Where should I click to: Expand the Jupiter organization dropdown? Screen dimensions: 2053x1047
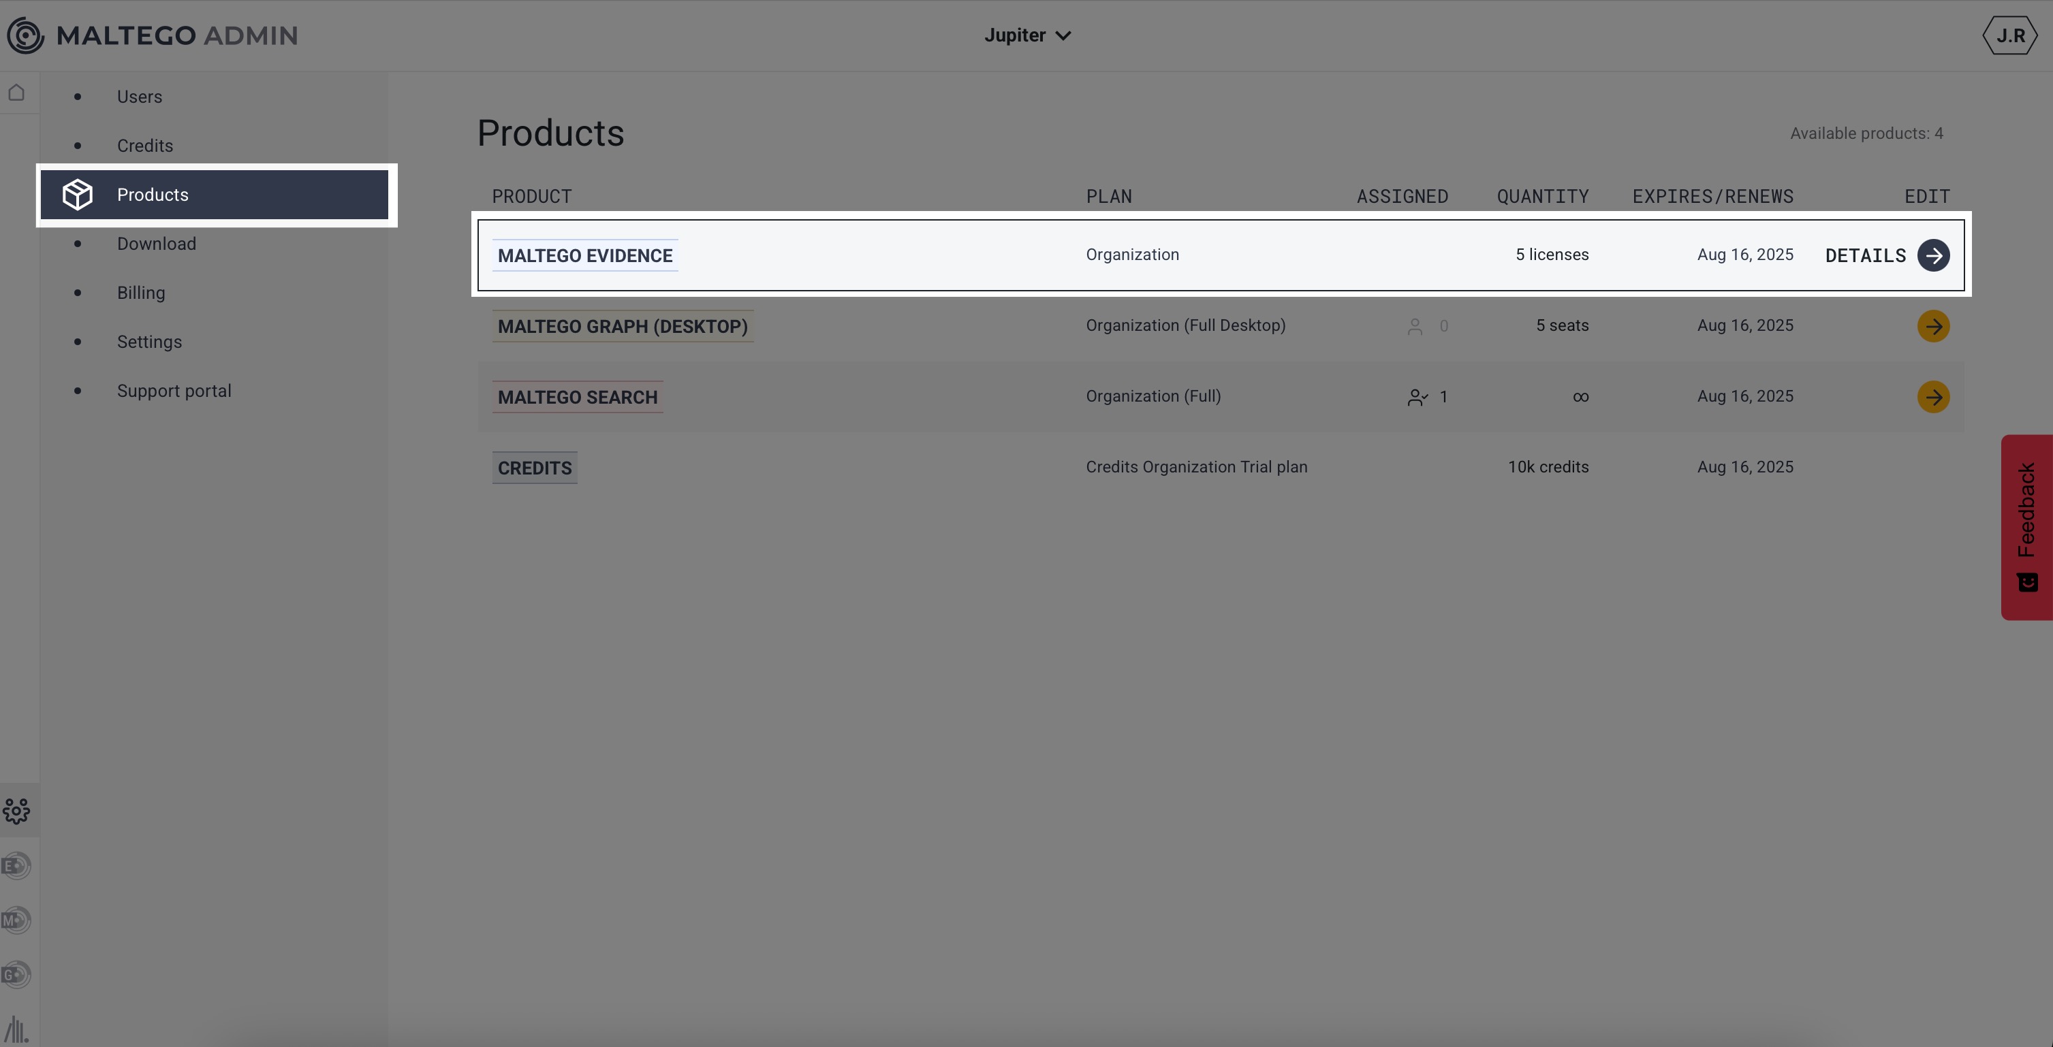[x=1026, y=35]
